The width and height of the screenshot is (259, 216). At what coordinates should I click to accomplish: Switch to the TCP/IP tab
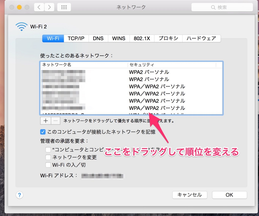[76, 38]
